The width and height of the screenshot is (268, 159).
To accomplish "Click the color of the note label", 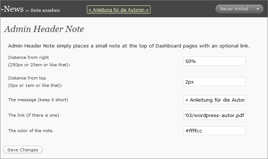I will tap(31, 131).
